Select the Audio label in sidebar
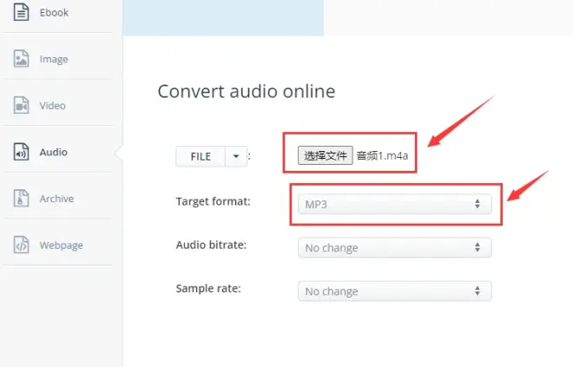The height and width of the screenshot is (367, 573). [53, 152]
